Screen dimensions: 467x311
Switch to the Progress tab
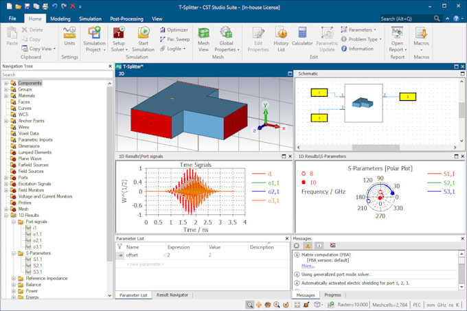click(332, 295)
